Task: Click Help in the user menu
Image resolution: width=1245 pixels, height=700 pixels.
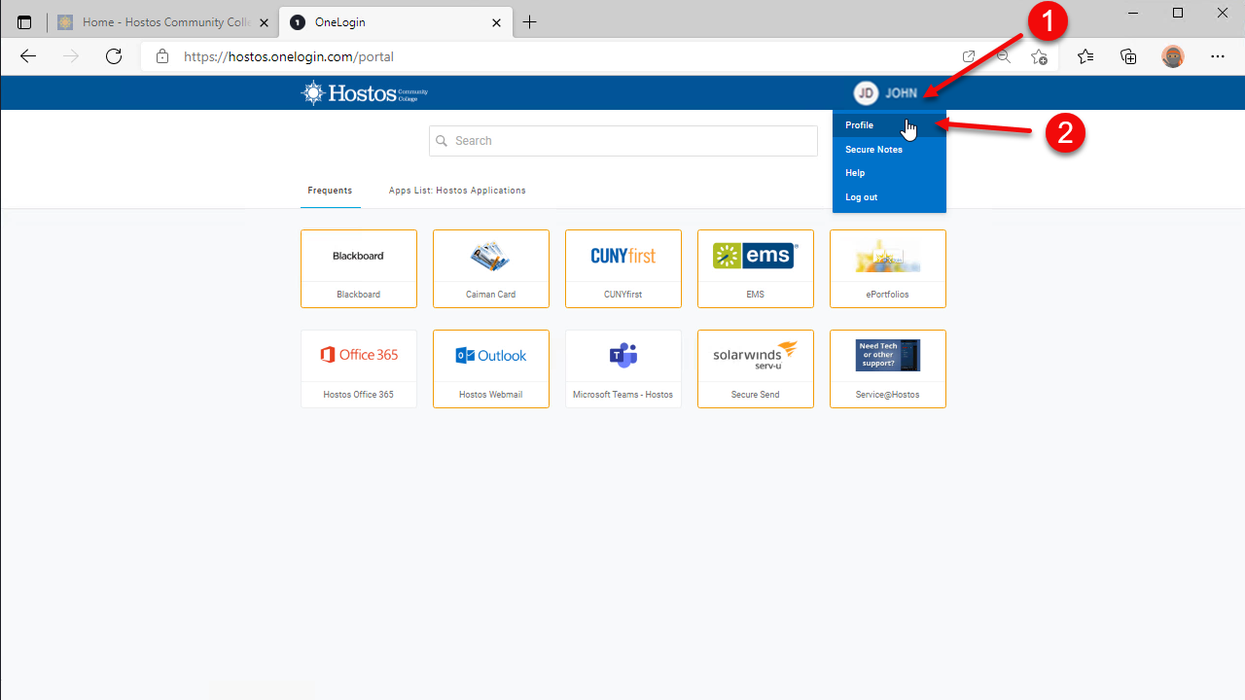Action: pos(855,173)
